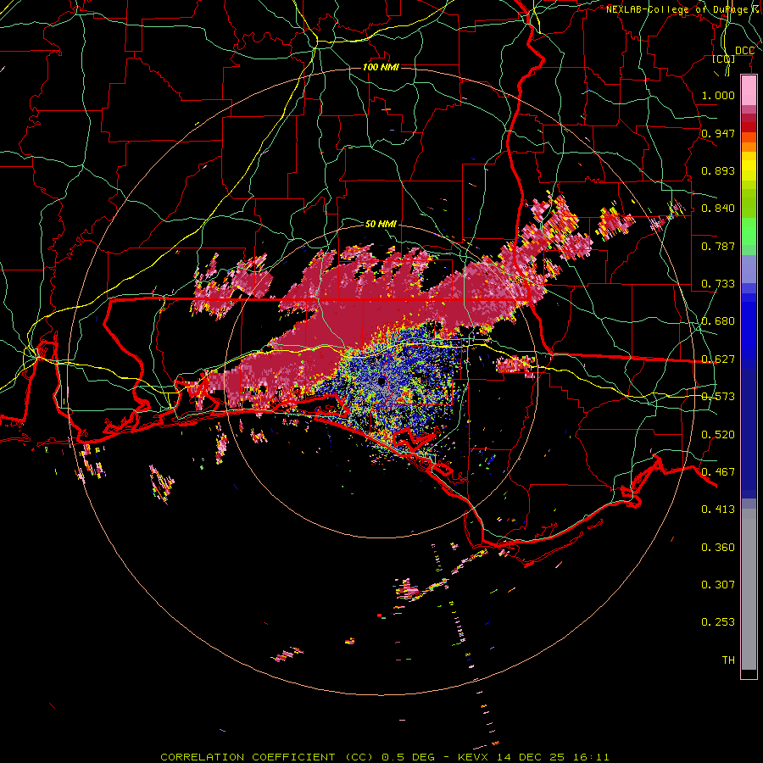Click the 0.307 scale value

coord(718,585)
